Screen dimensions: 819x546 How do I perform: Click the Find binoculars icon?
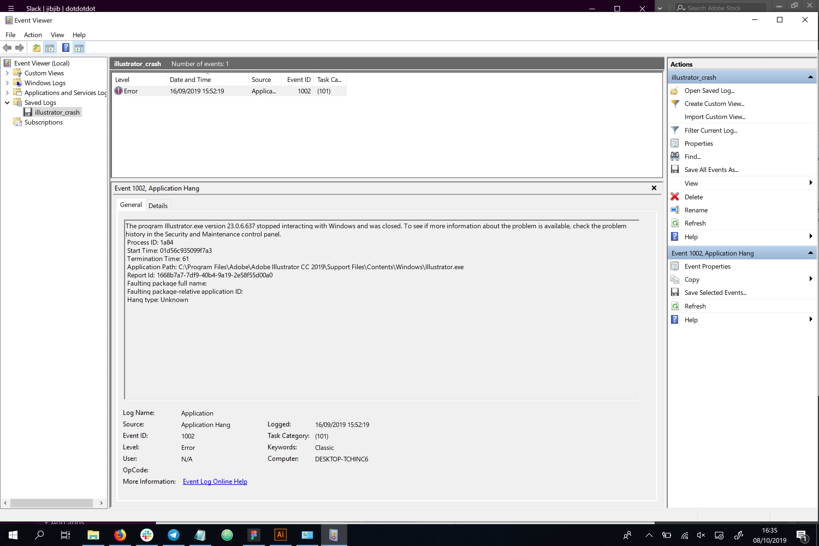(x=675, y=156)
